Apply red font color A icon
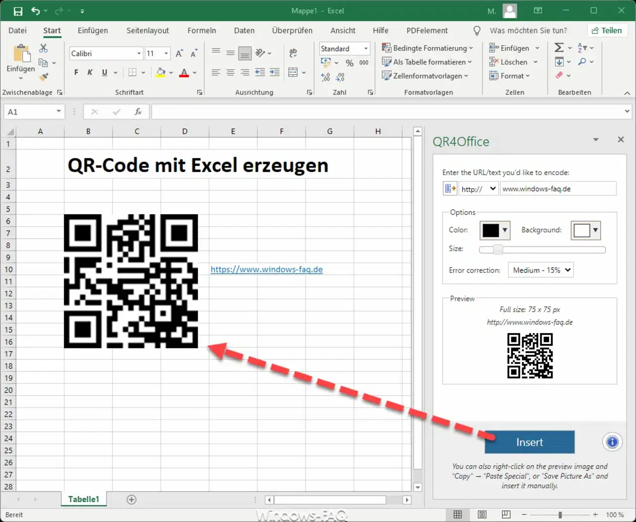Viewport: 636px width, 522px height. 184,73
